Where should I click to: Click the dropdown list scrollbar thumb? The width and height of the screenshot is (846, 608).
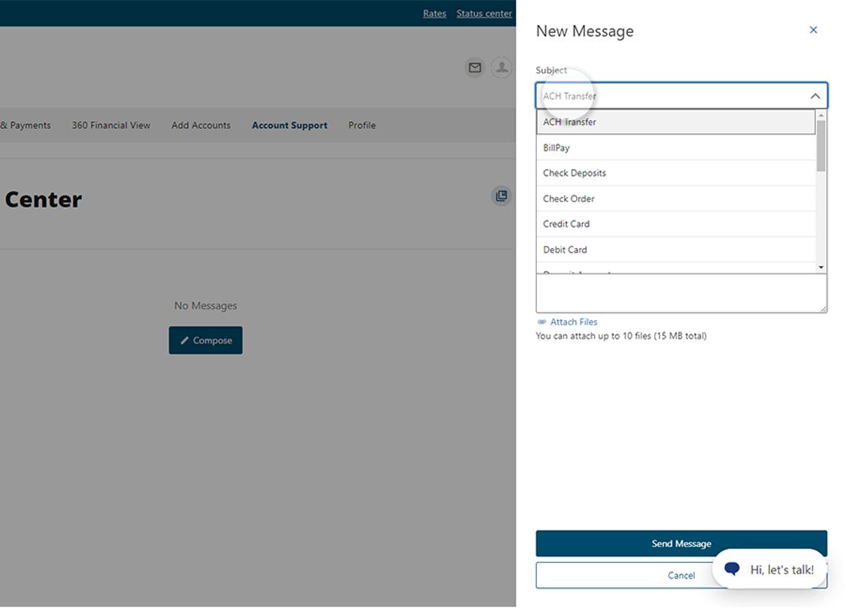820,146
